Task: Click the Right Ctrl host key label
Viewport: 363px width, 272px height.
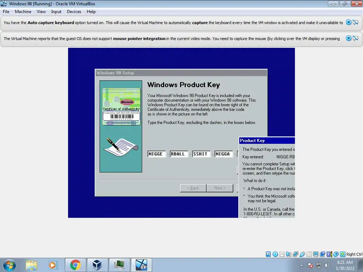Action: (354, 254)
